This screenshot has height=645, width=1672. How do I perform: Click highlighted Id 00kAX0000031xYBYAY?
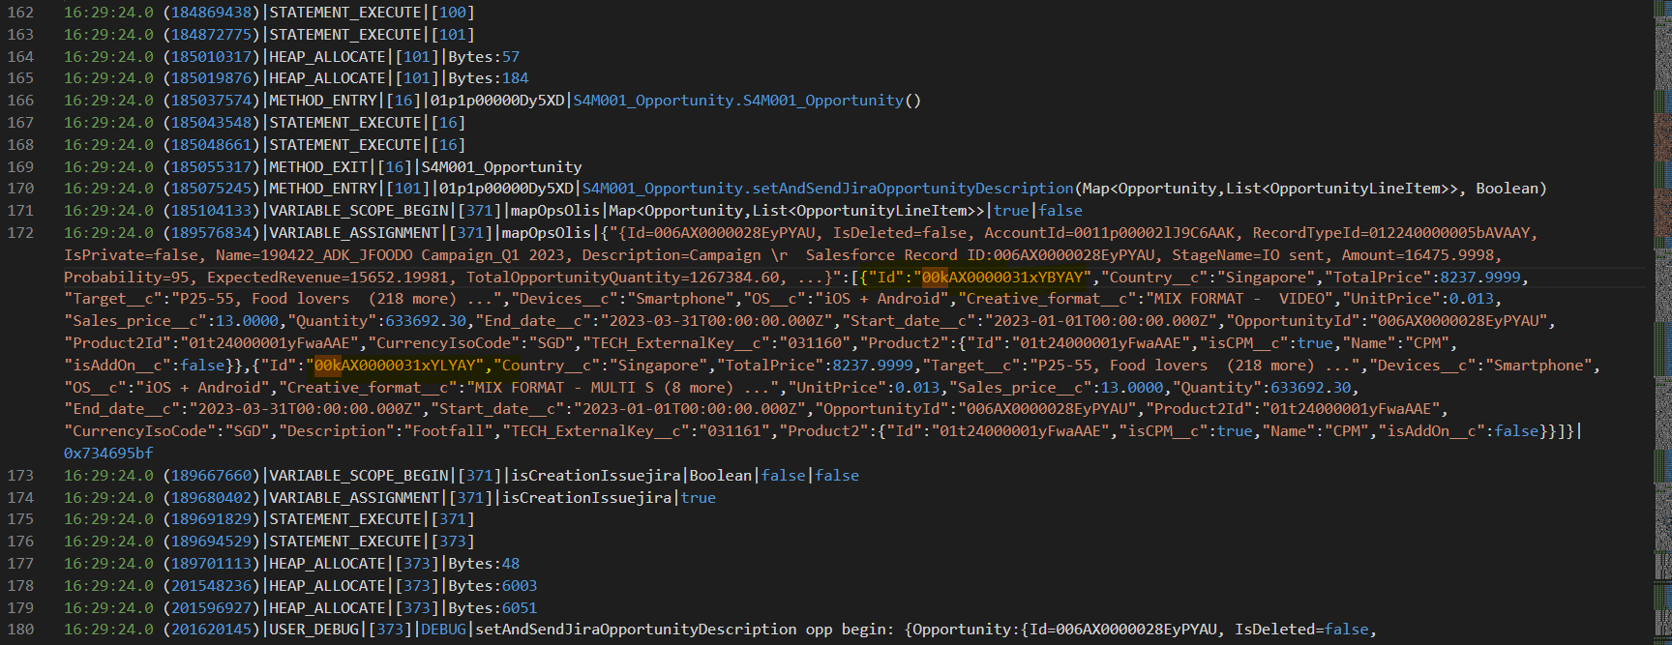point(1003,278)
